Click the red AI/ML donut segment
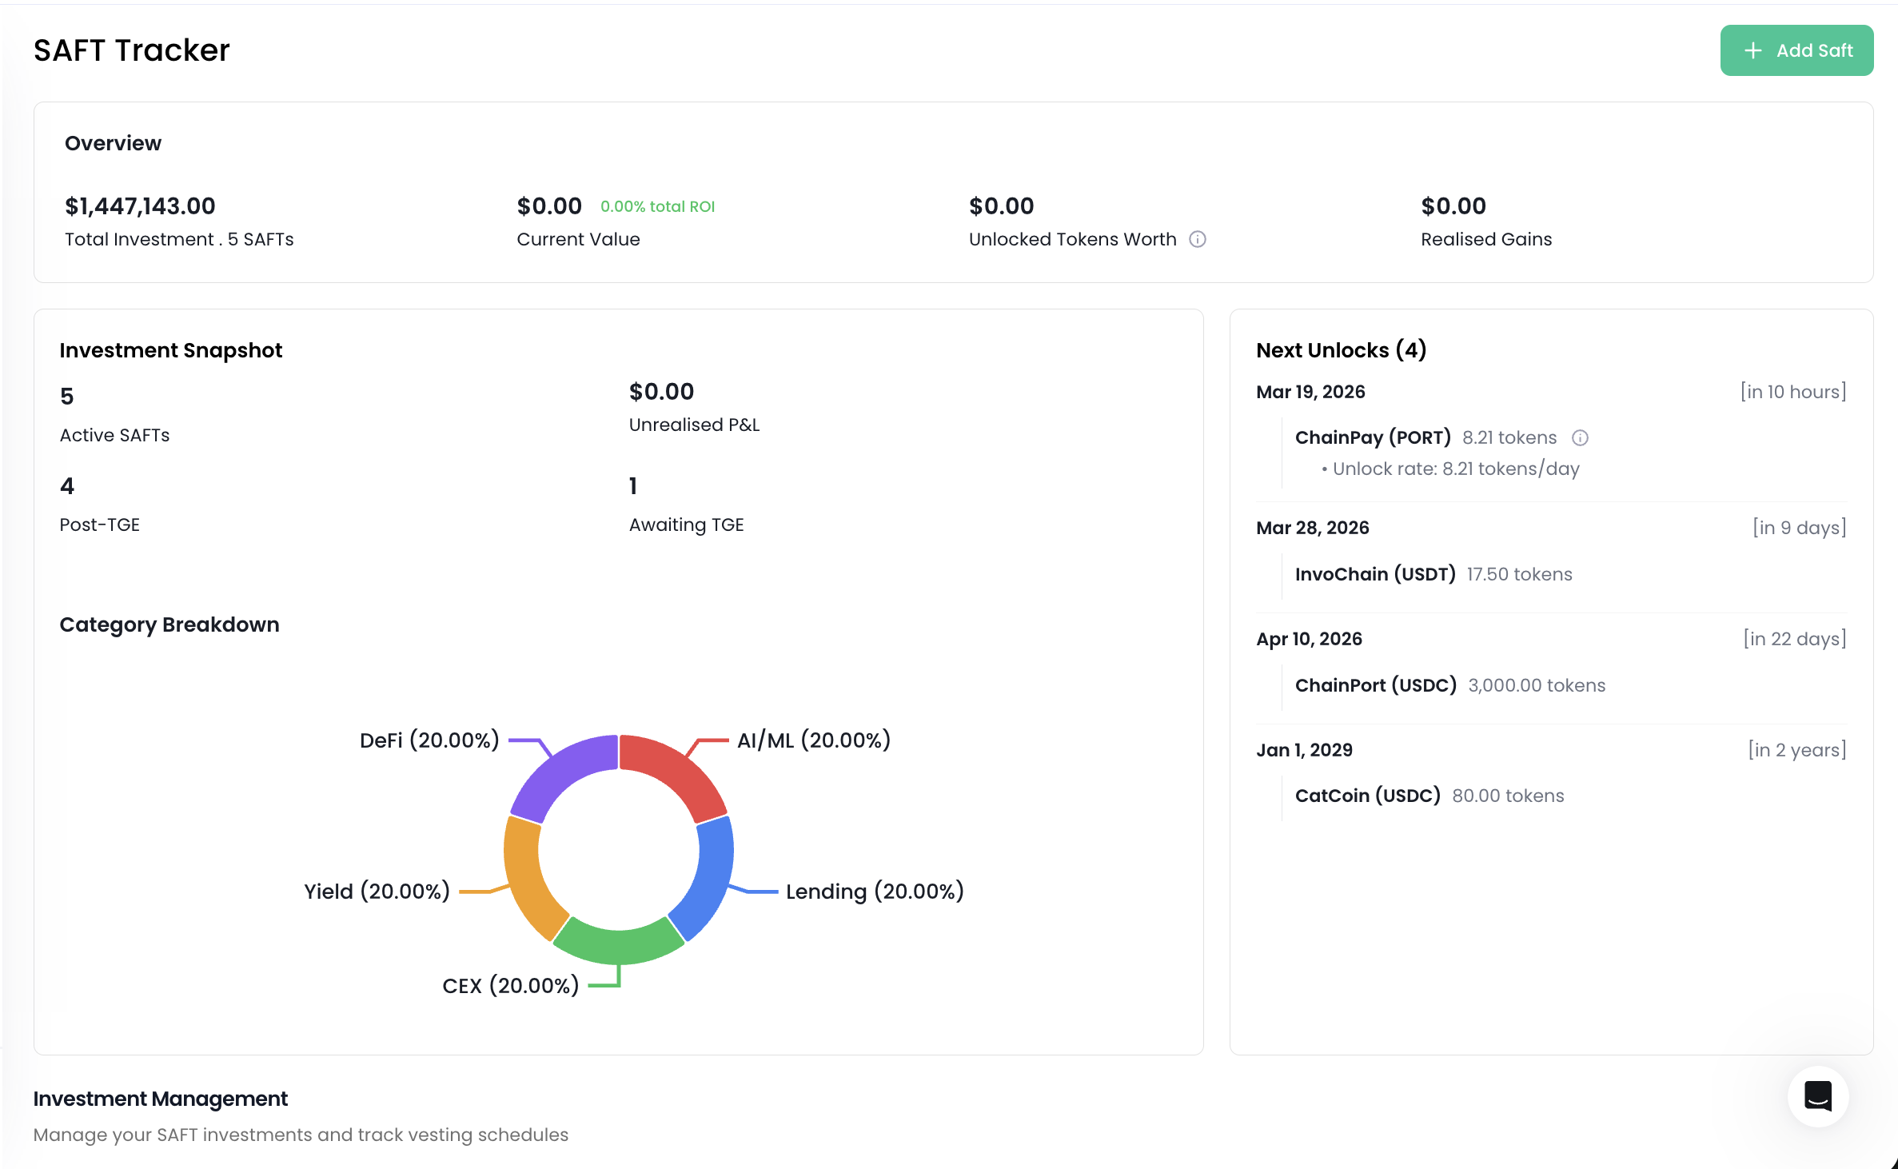 pyautogui.click(x=676, y=772)
